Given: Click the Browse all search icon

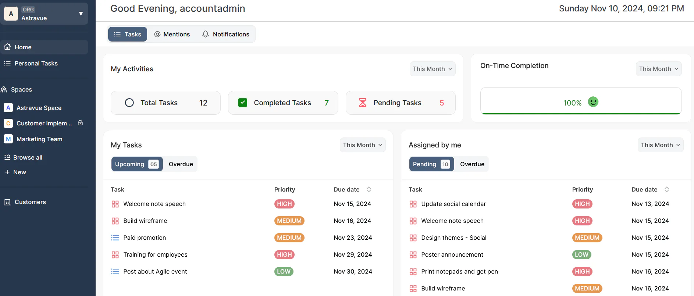Looking at the screenshot, I should [x=7, y=157].
